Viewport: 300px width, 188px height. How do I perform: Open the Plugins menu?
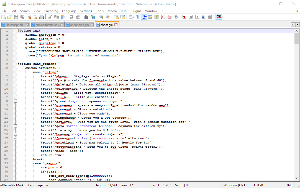pos(136,11)
